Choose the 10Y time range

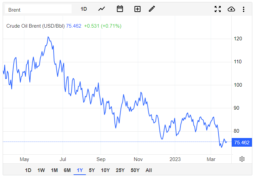point(105,170)
